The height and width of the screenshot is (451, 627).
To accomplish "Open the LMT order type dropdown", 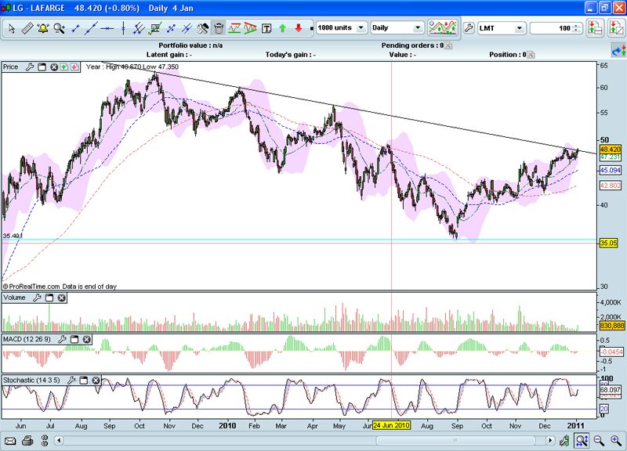I will click(x=502, y=28).
